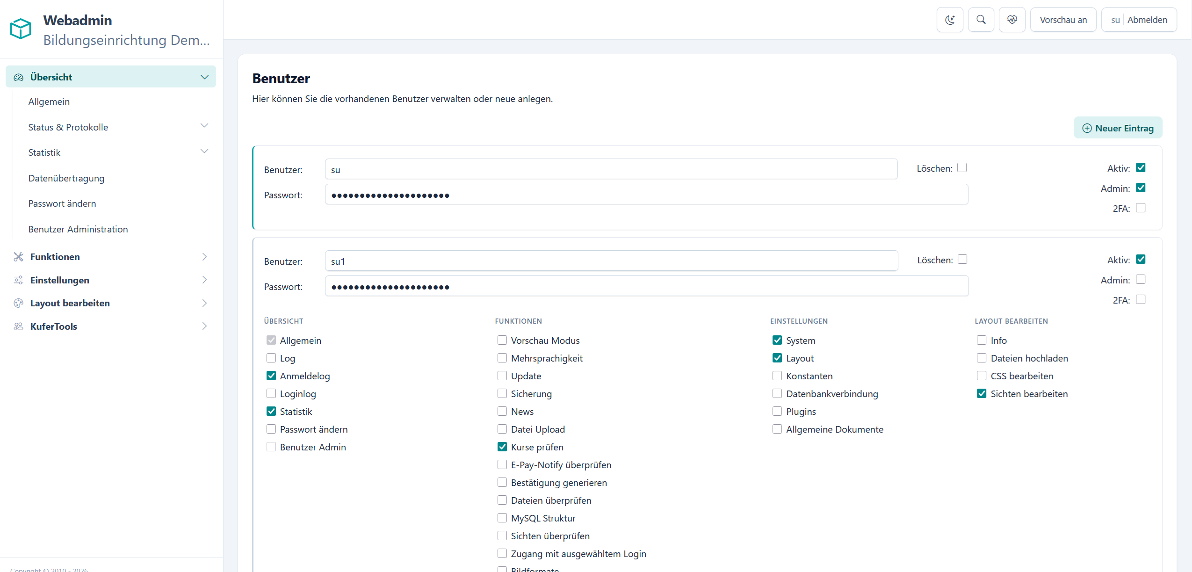Open Allgemein in sidebar

(x=49, y=101)
